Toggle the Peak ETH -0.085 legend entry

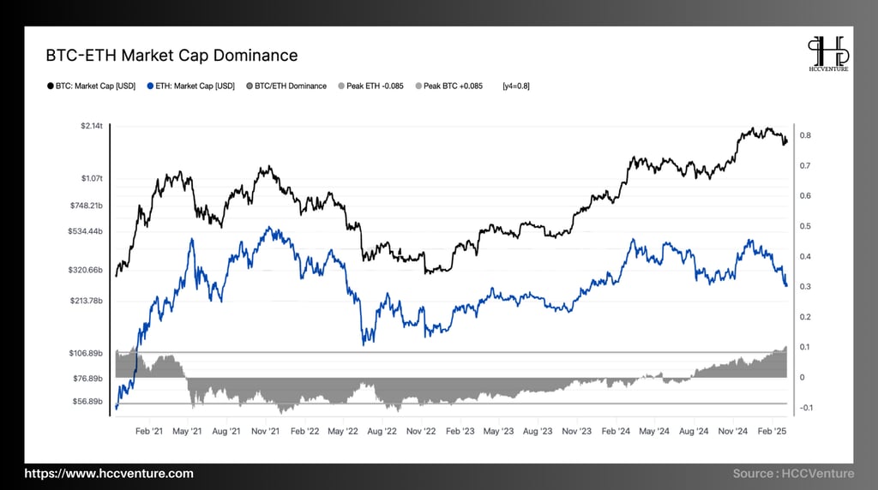[370, 87]
